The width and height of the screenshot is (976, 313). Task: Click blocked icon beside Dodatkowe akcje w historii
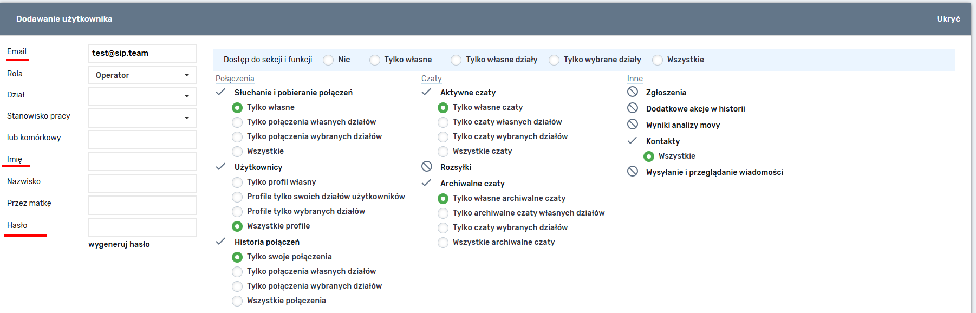click(633, 108)
